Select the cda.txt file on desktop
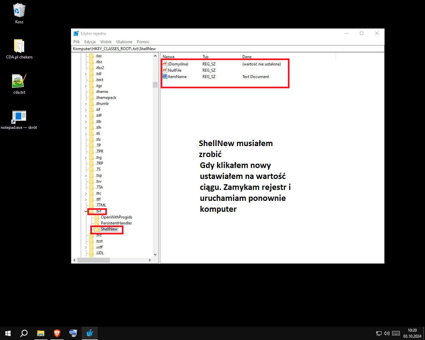 tap(19, 84)
